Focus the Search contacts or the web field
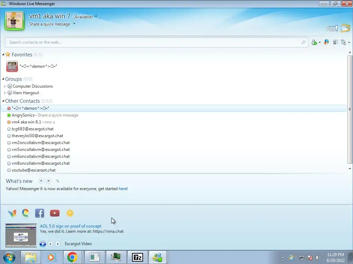The image size is (353, 264). [x=157, y=42]
